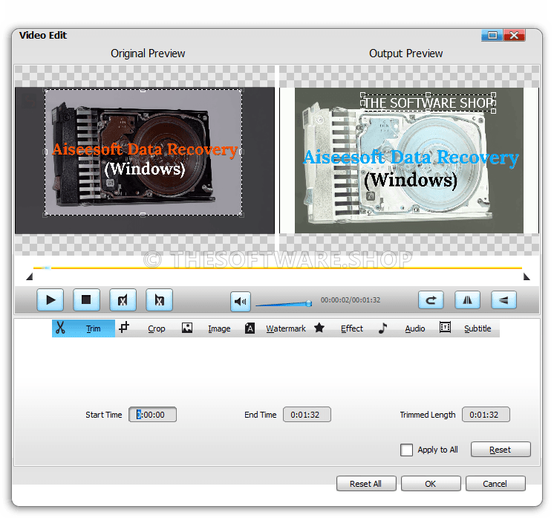Click the Image picture icon
The width and height of the screenshot is (554, 518).
(187, 328)
